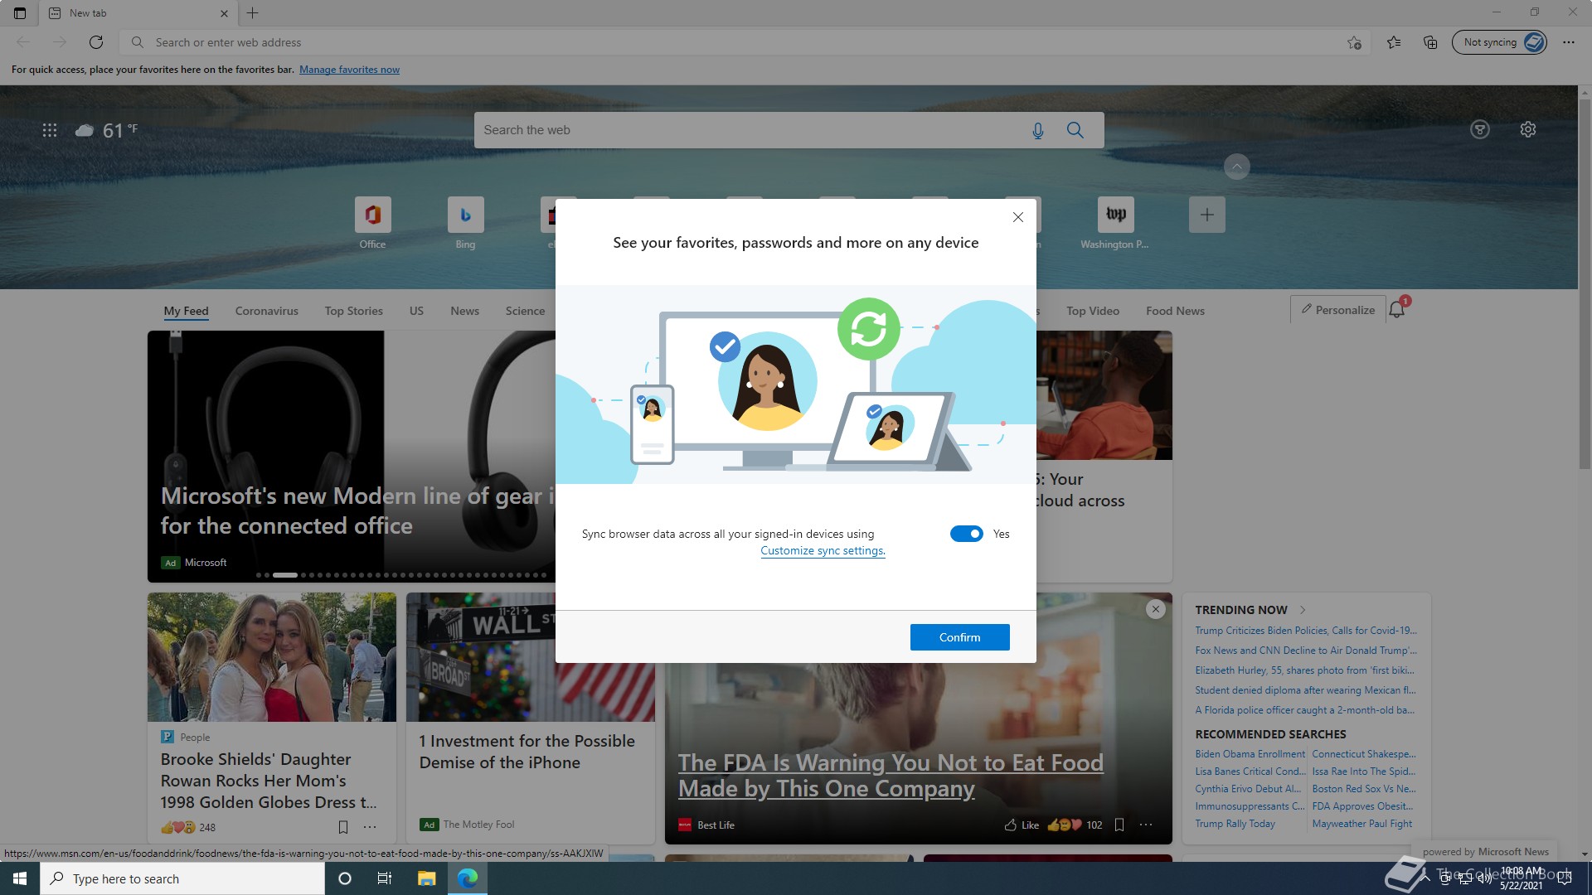The width and height of the screenshot is (1592, 895).
Task: Open the Favorites list icon
Action: pyautogui.click(x=1394, y=42)
